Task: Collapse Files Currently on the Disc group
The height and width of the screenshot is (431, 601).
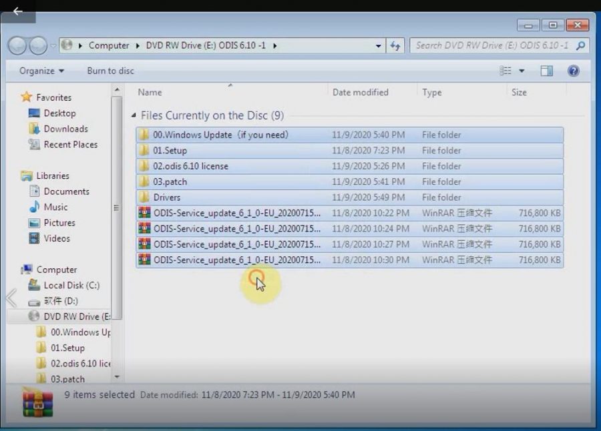Action: pos(134,115)
